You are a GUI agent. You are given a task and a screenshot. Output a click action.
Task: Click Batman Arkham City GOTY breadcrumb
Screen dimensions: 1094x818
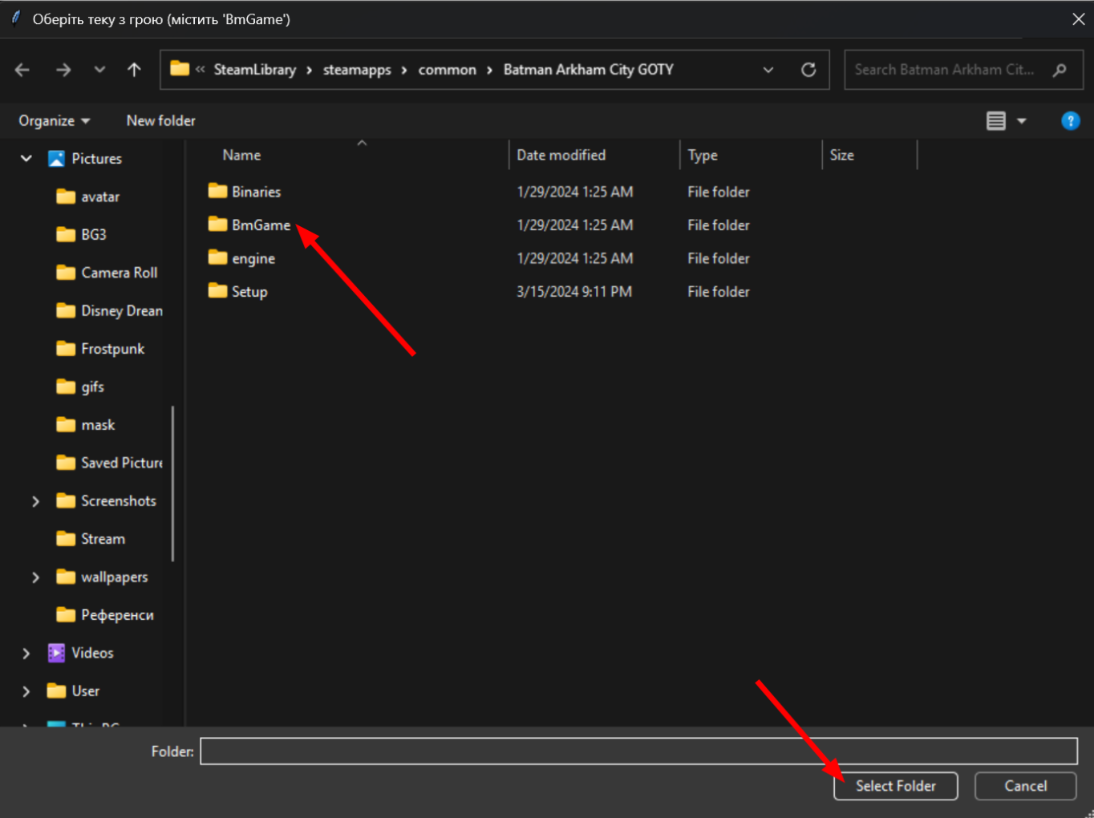[589, 70]
